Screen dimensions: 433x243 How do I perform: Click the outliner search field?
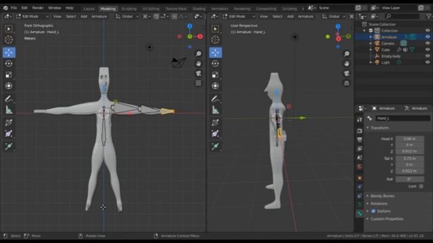(x=403, y=16)
